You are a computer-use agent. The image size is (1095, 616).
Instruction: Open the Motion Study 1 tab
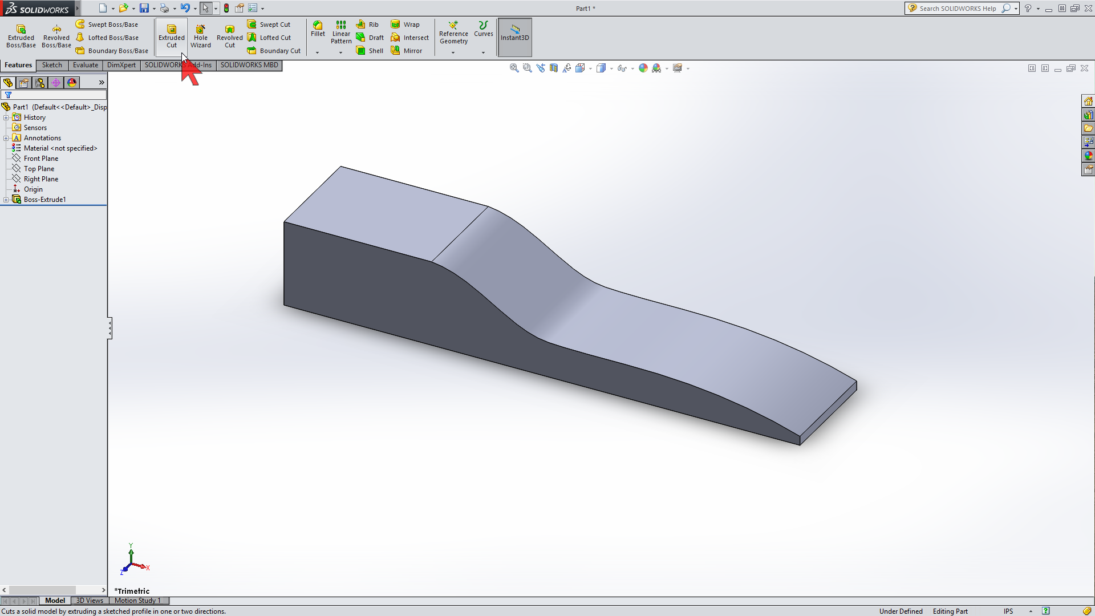tap(137, 601)
